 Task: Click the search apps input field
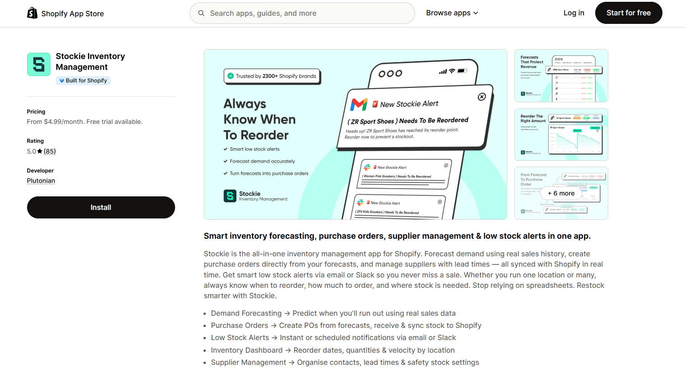point(302,13)
